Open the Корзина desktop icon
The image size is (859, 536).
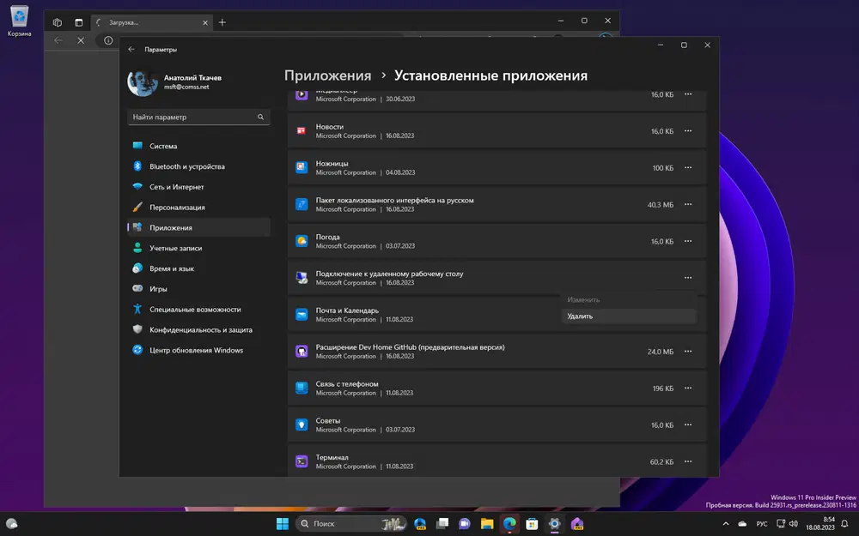click(19, 21)
